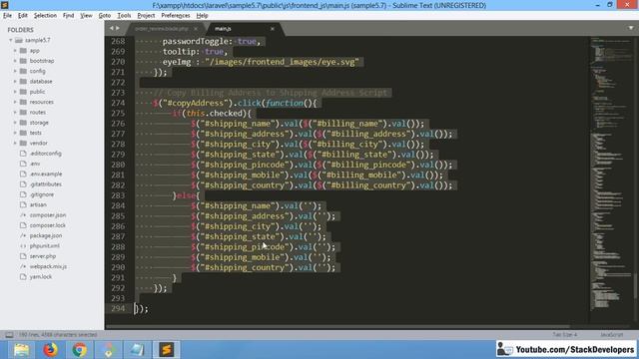
Task: Close the main.js tab
Action: (273, 29)
